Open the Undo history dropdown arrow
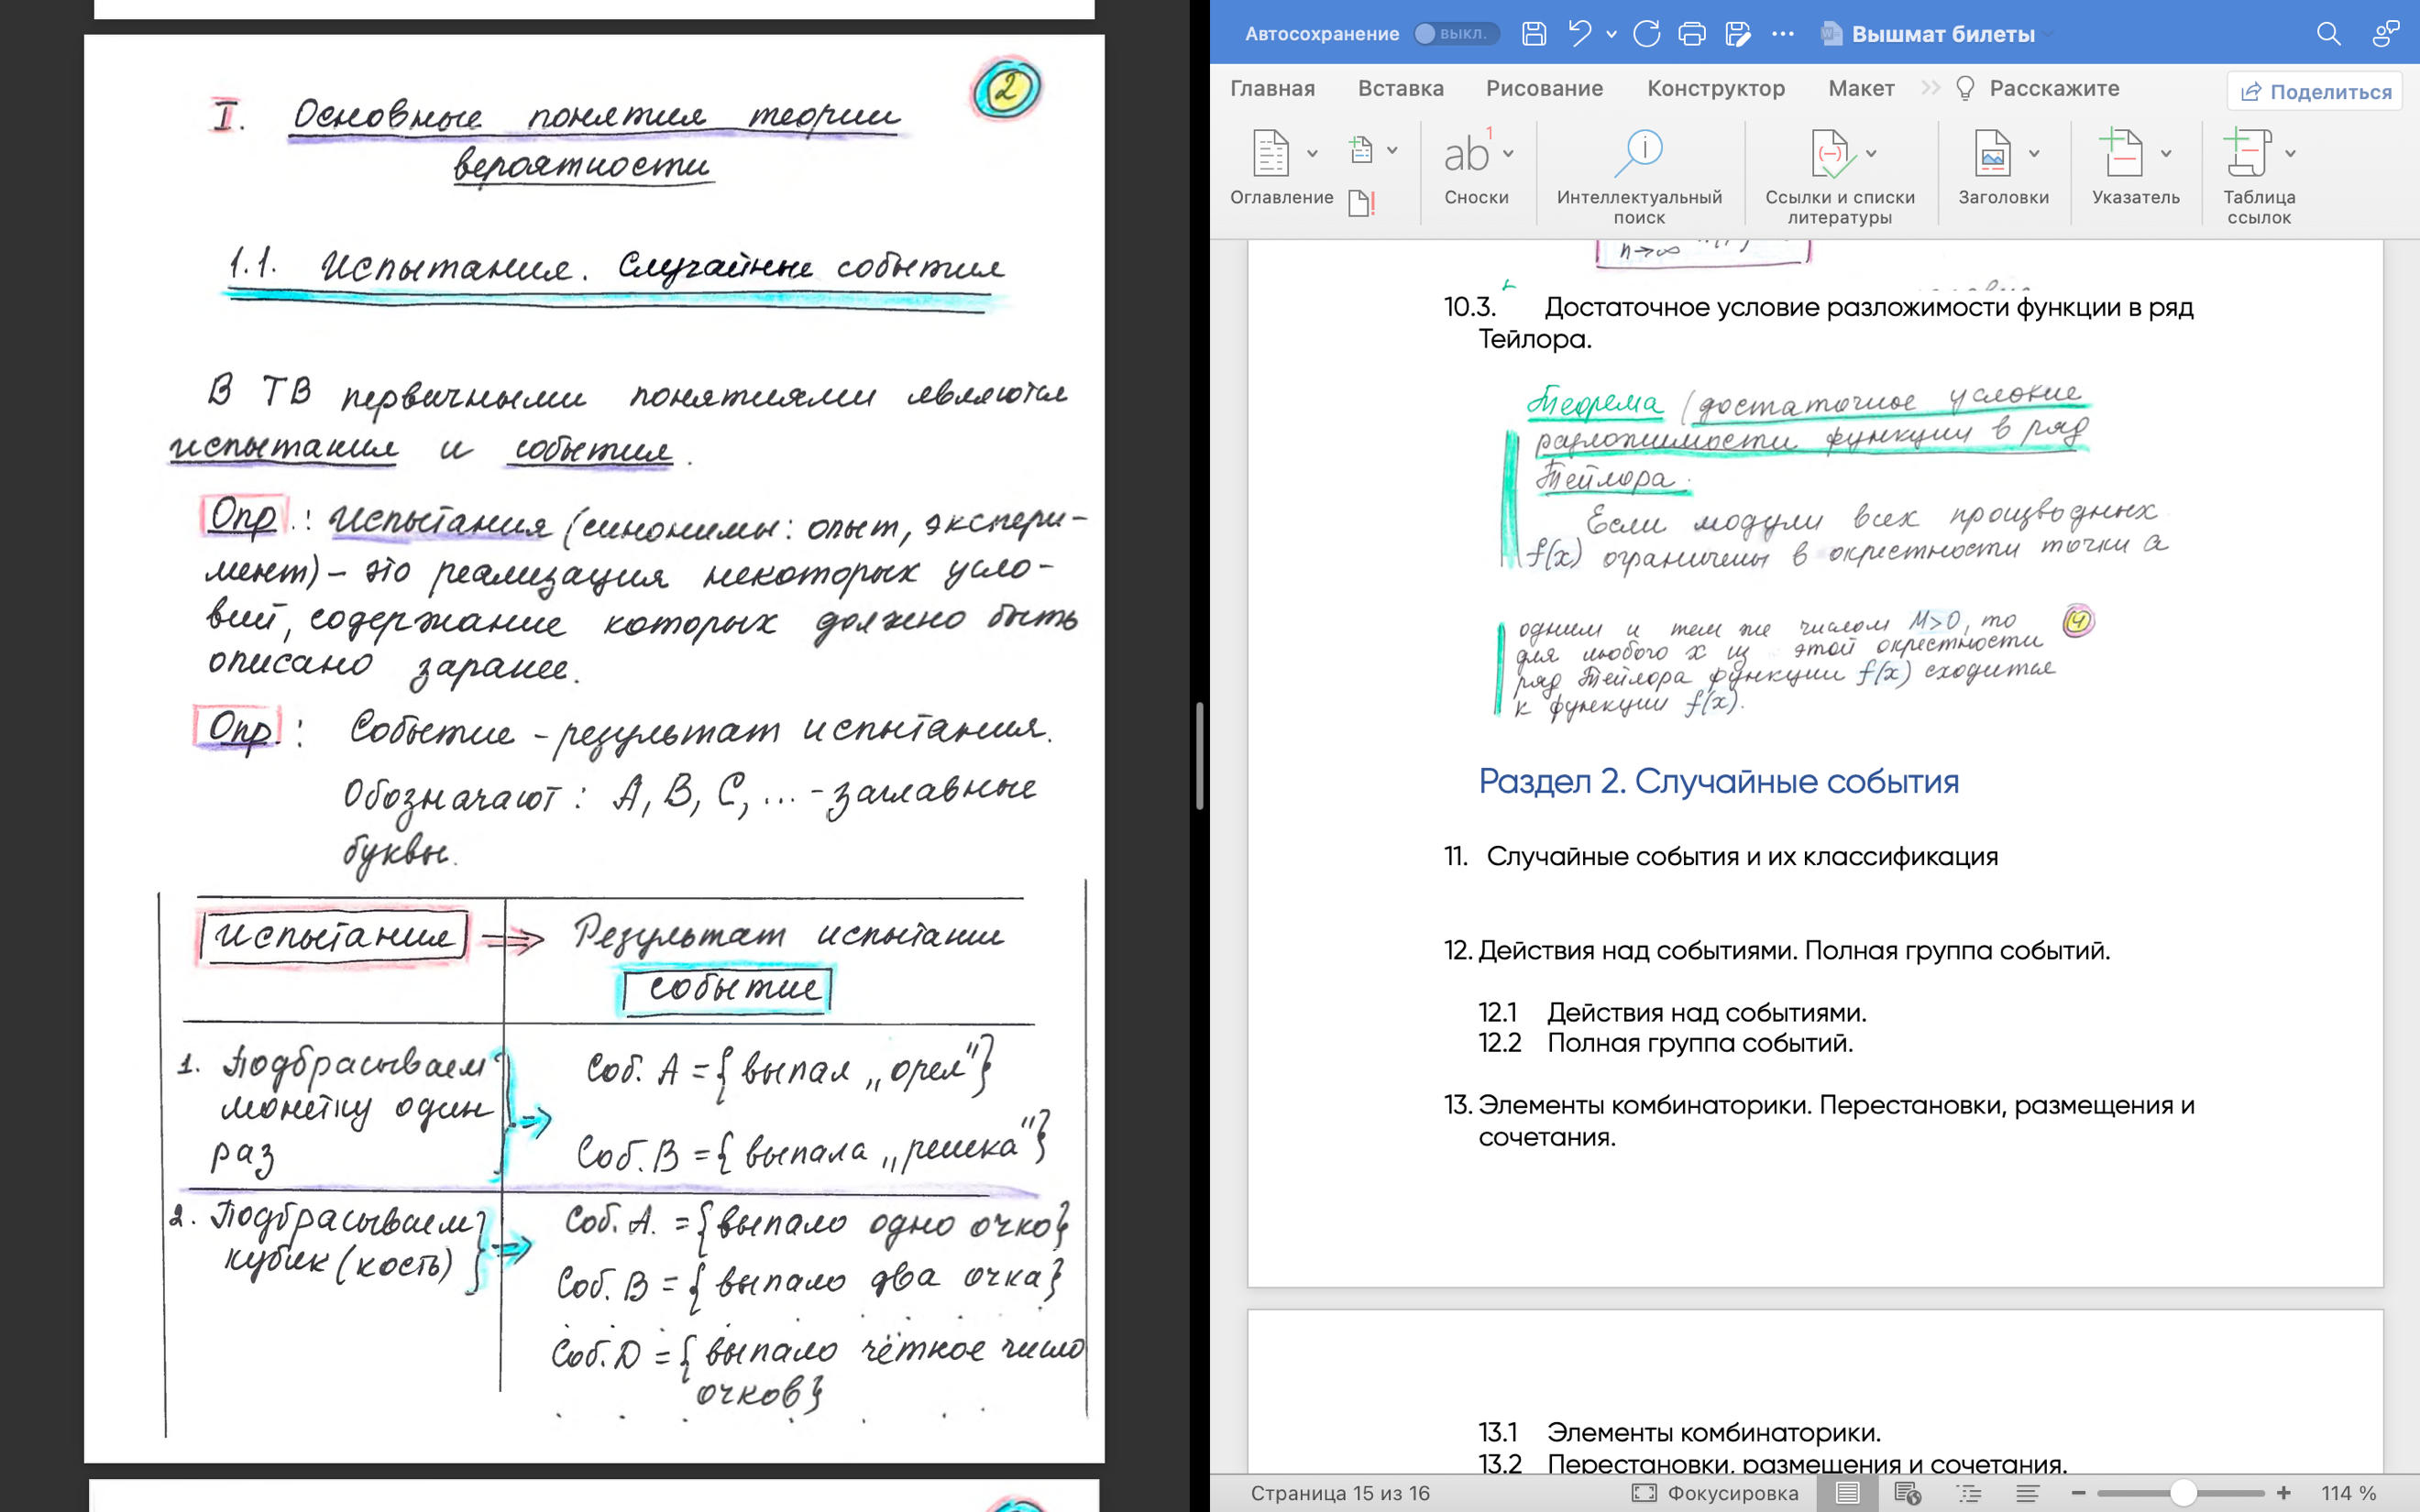This screenshot has width=2420, height=1512. pyautogui.click(x=1611, y=34)
